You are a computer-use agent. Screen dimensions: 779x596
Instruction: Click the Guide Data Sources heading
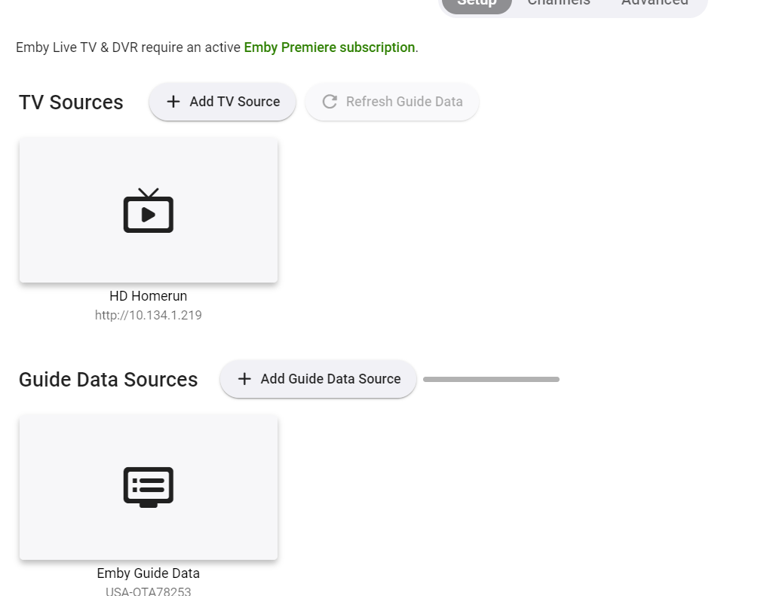click(x=109, y=380)
